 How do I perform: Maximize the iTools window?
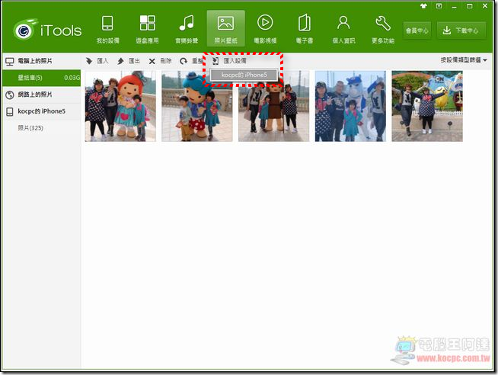469,6
